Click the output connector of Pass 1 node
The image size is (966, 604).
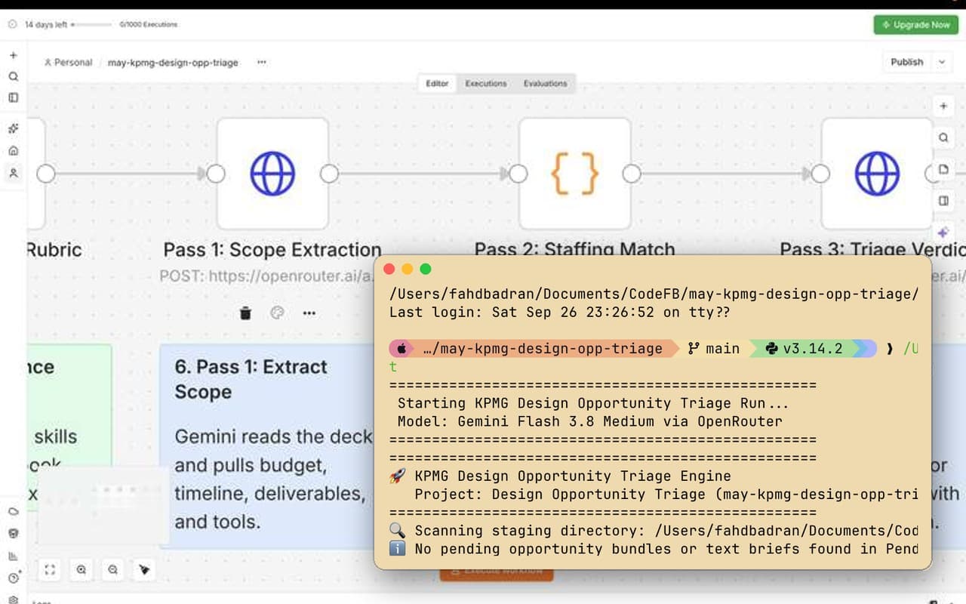(329, 174)
